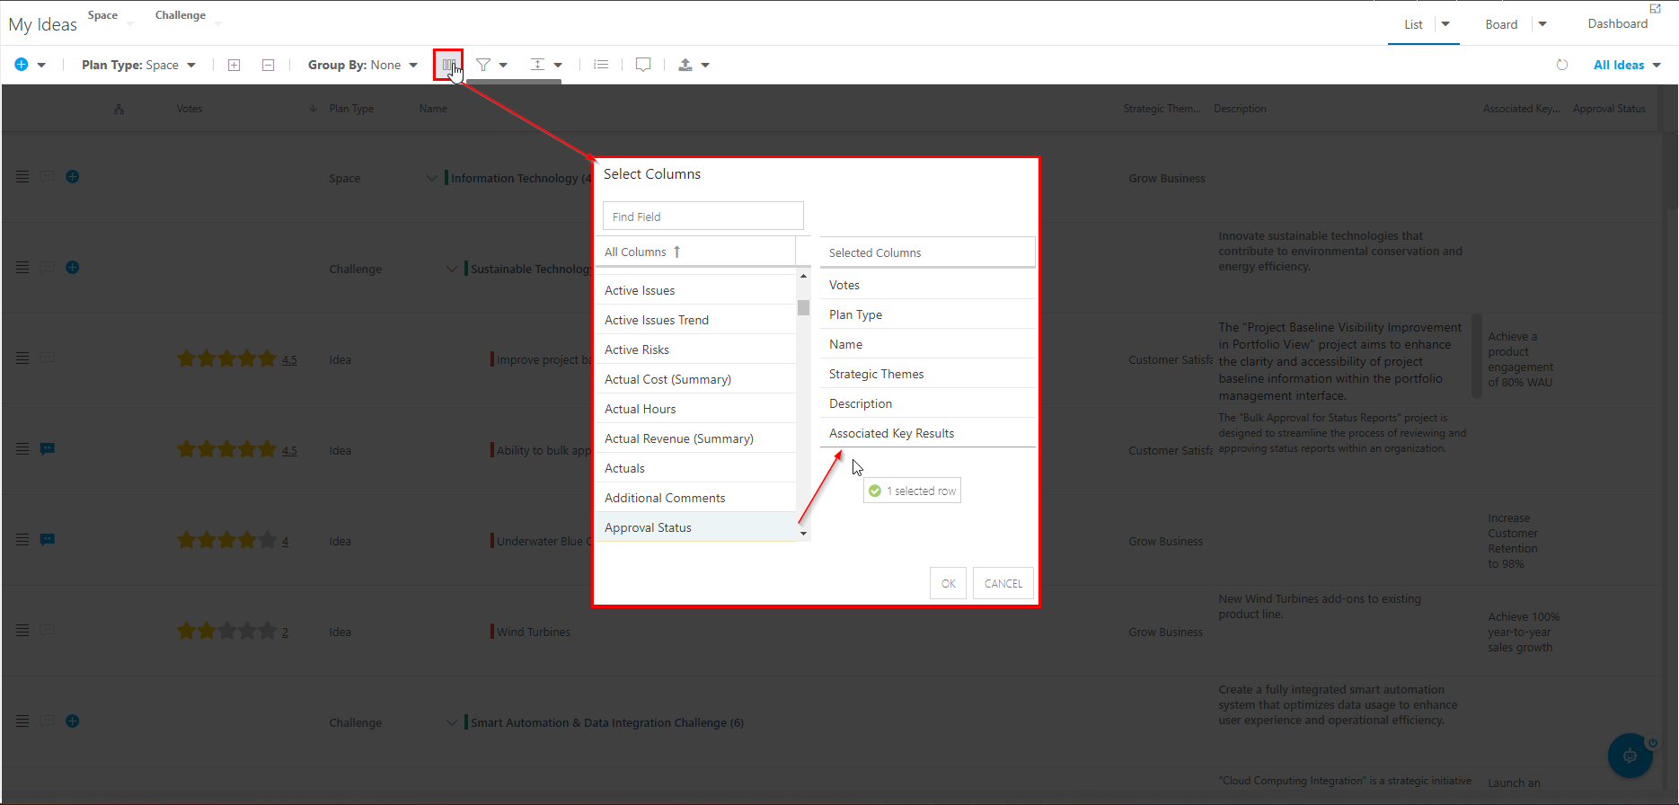Click the add icon on Sustainable Technology row

tap(73, 268)
